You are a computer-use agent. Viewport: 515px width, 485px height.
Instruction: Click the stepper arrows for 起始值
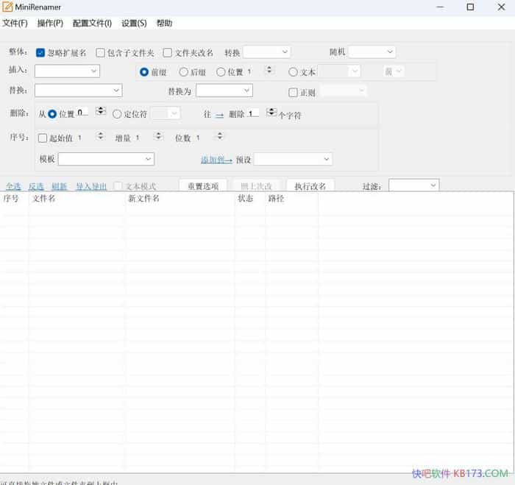(99, 137)
